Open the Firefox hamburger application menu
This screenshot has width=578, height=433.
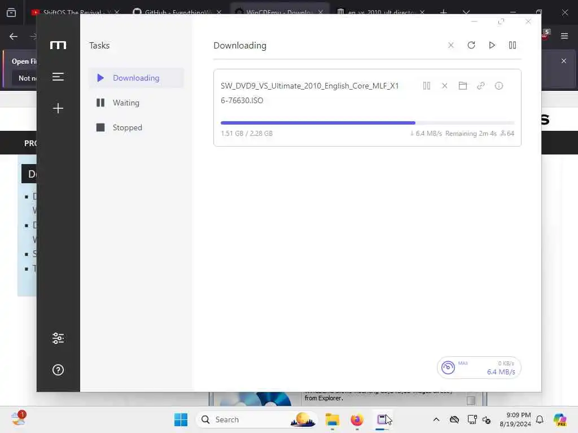(x=564, y=36)
